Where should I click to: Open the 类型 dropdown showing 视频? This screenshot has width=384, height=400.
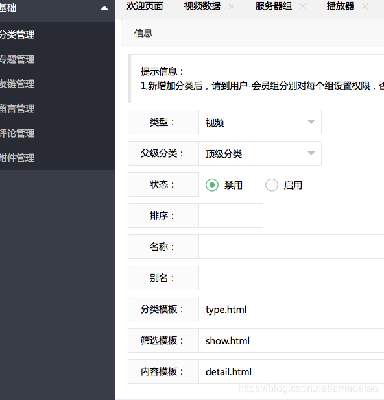[260, 122]
